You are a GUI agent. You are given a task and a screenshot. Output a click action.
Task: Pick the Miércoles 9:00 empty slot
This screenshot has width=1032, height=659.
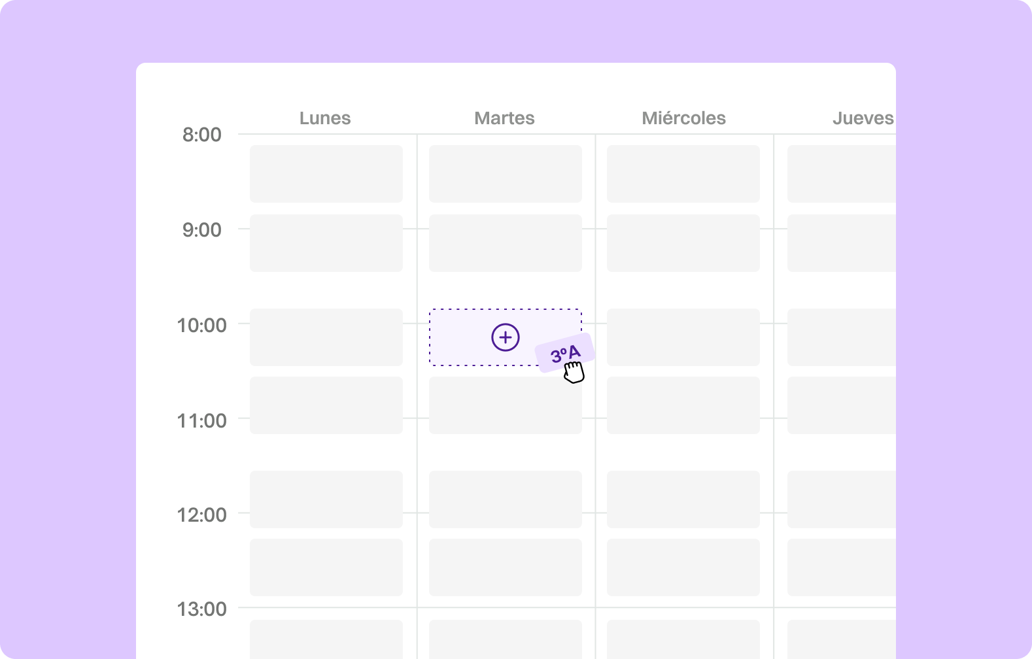[x=683, y=243]
